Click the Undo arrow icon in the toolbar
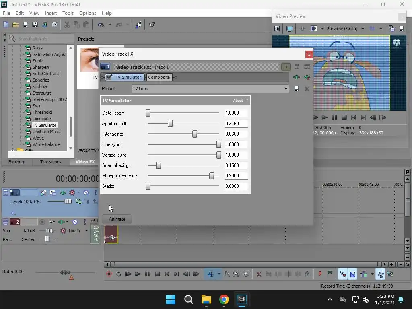Viewport: 412px width, 309px height. click(x=101, y=25)
